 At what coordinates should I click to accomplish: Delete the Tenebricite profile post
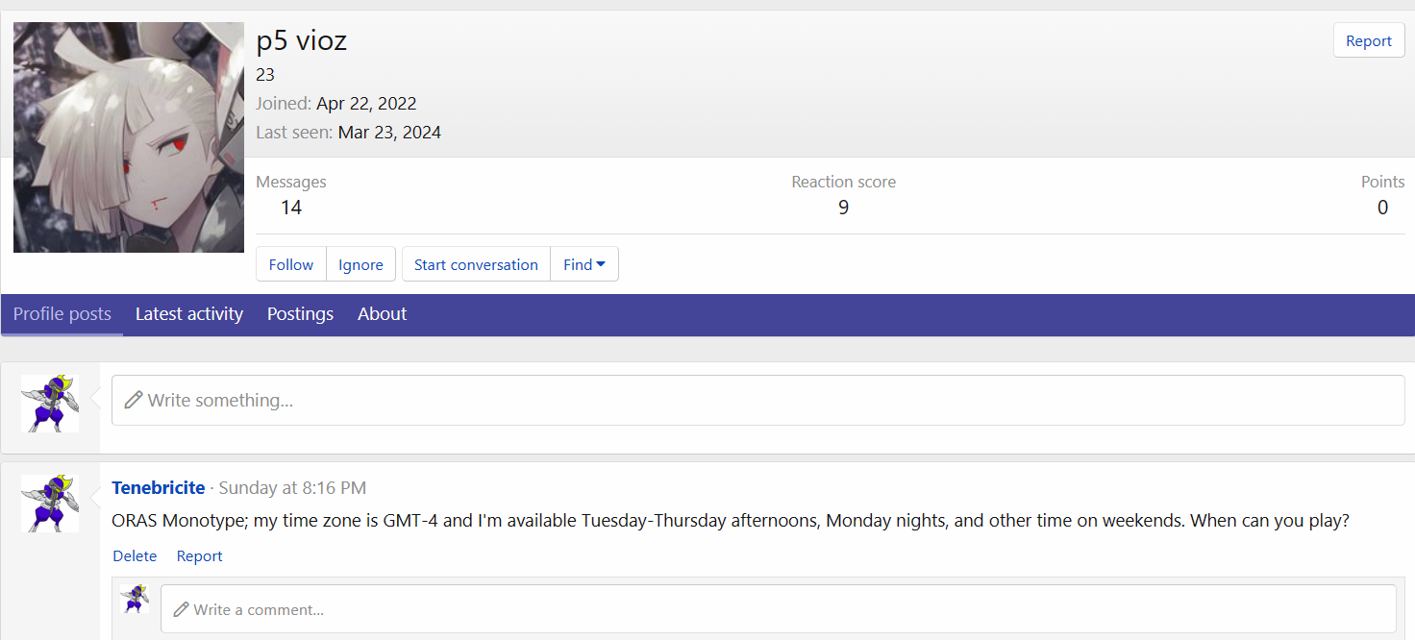(x=135, y=556)
